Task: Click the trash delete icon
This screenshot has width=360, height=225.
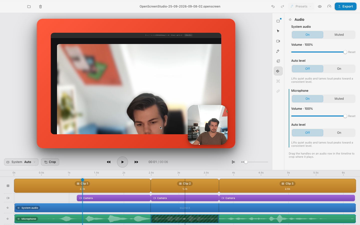Action: tap(40, 6)
